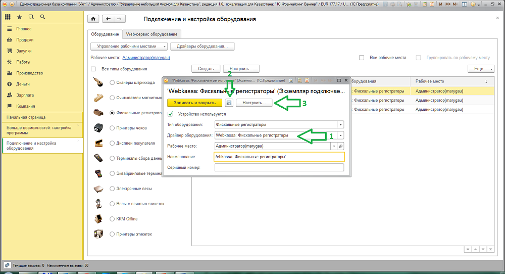Open the History icon in left panel
The width and height of the screenshot is (505, 274).
click(31, 17)
